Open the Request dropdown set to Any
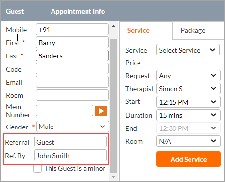 [x=189, y=75]
